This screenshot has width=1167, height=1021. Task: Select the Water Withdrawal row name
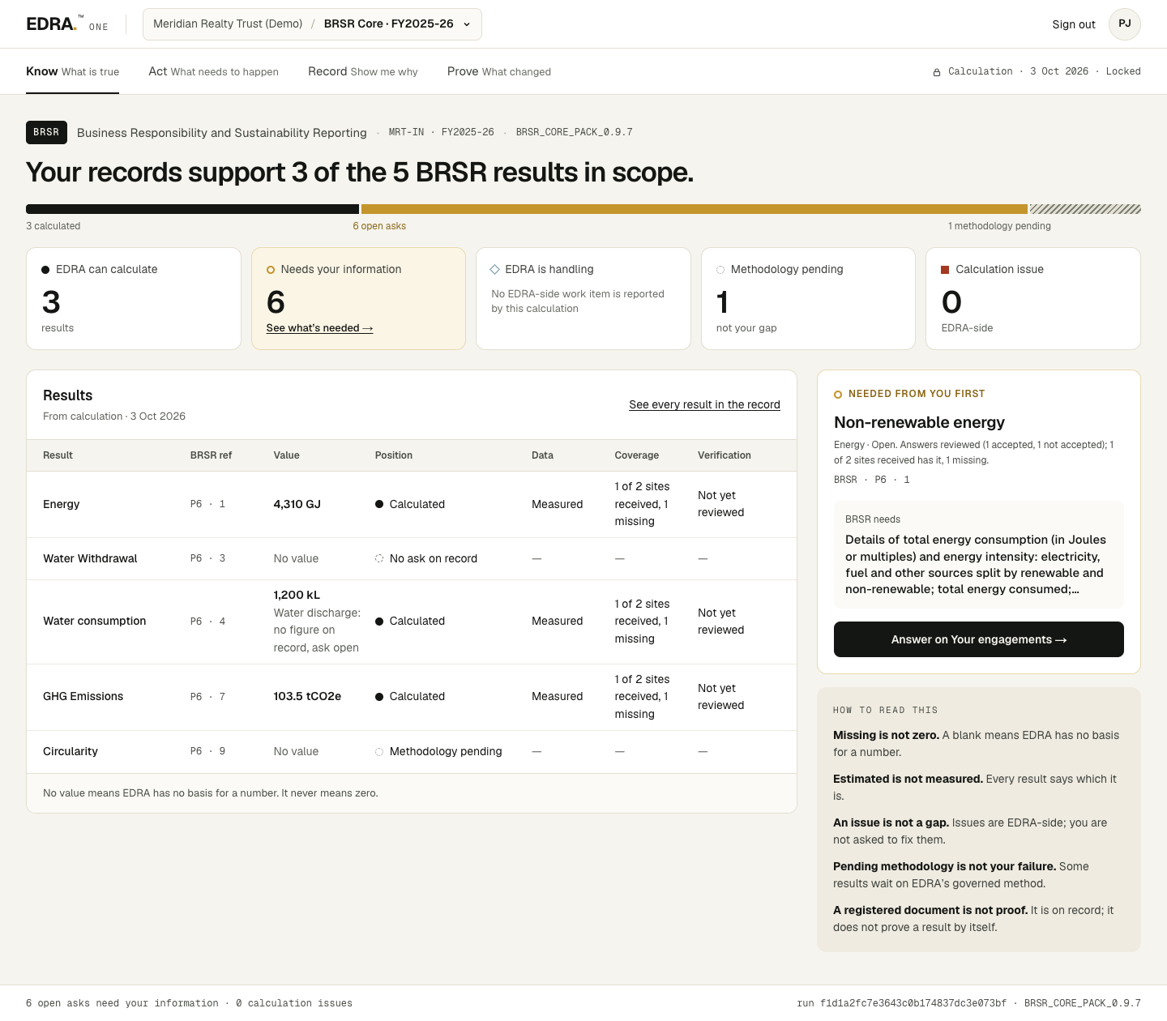click(90, 558)
